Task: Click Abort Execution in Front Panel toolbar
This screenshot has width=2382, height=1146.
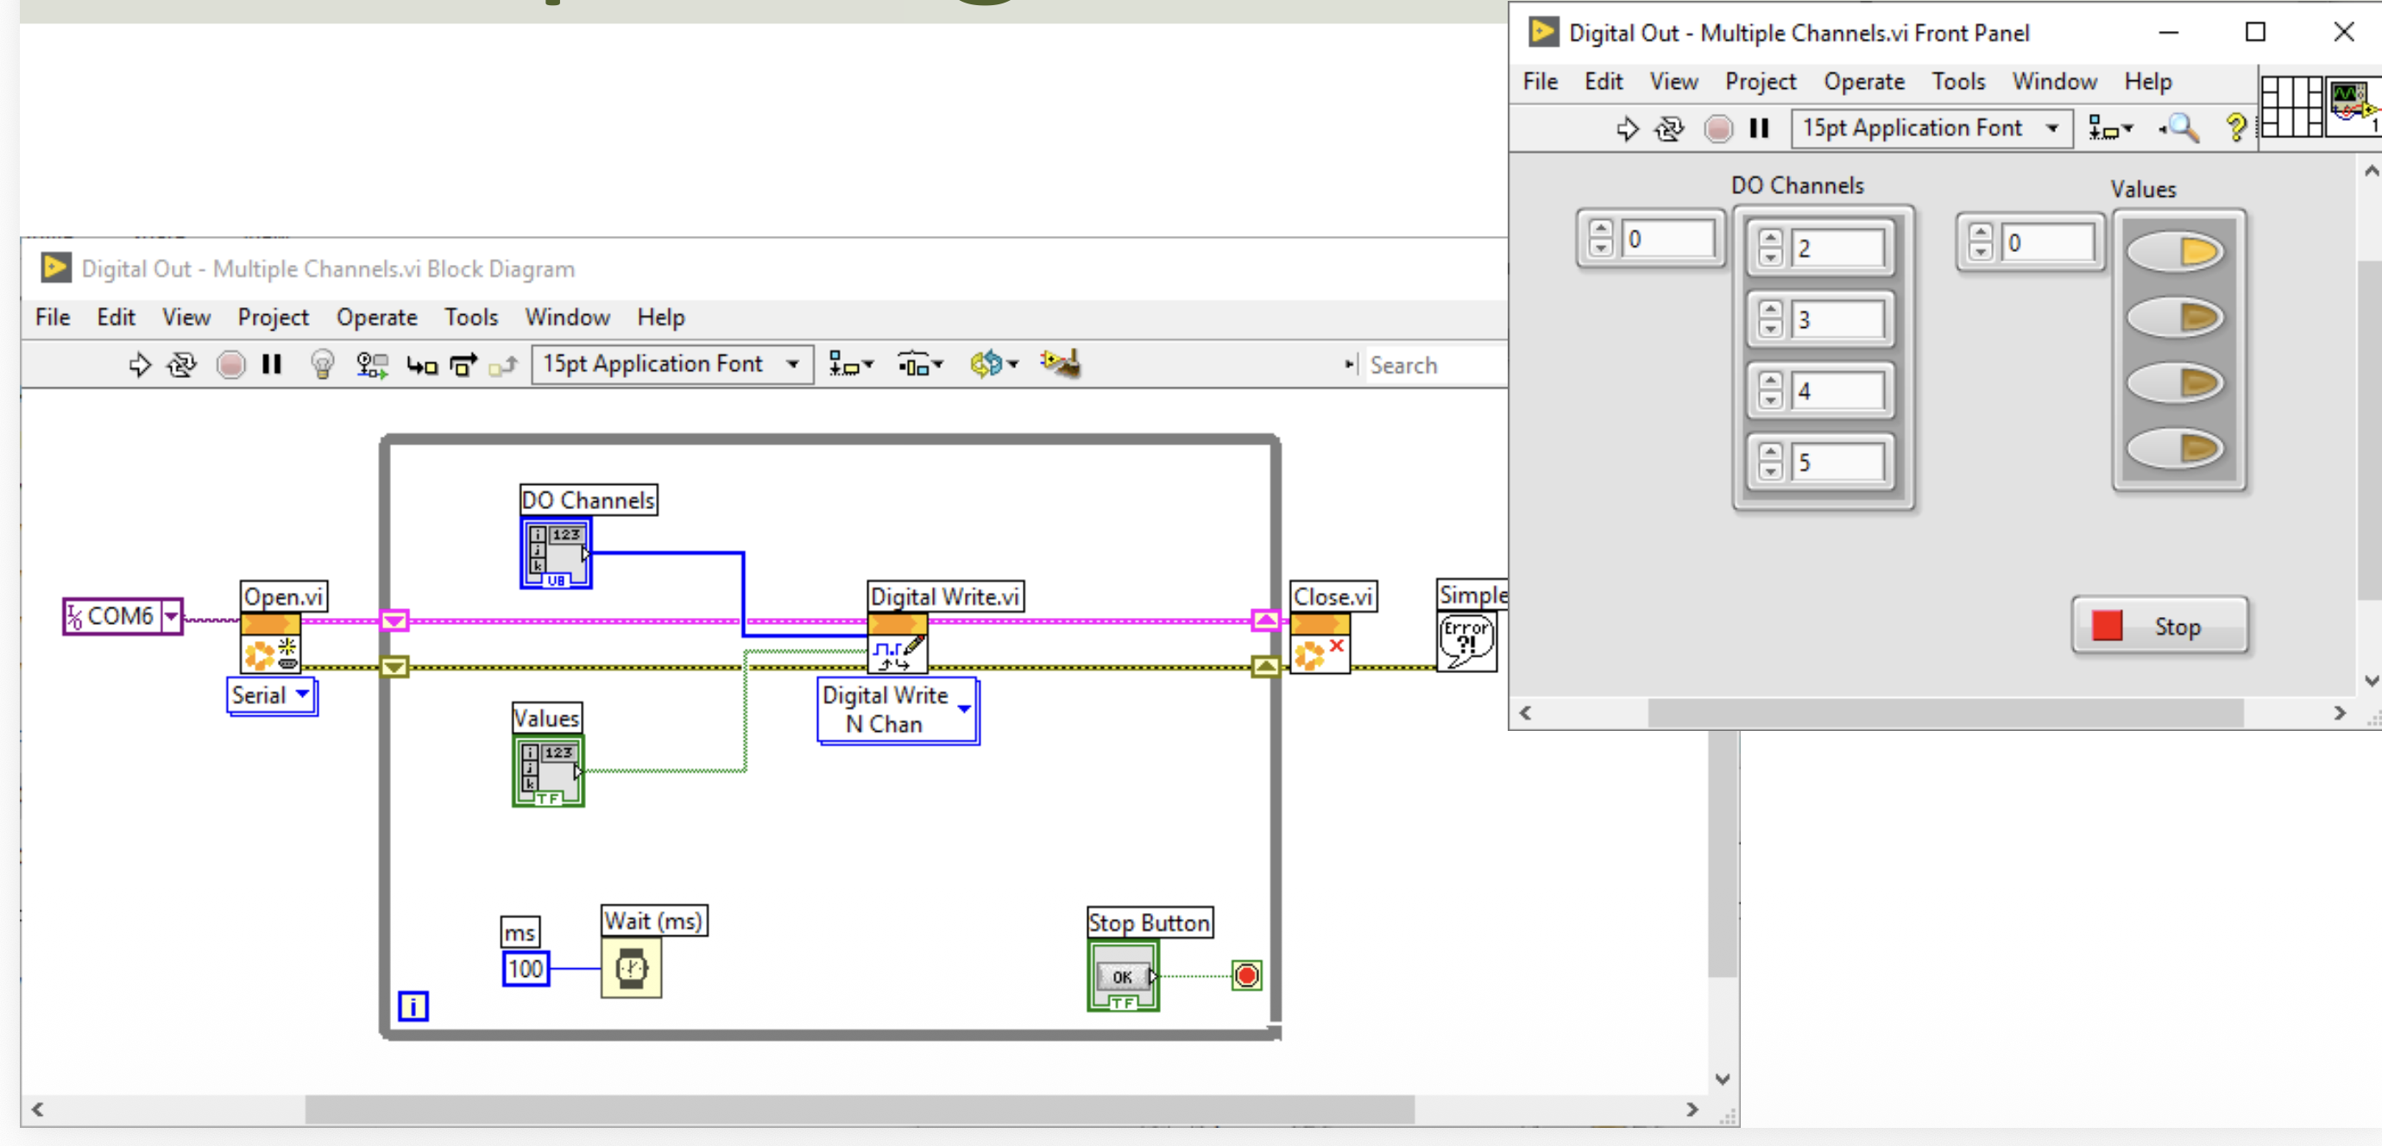Action: tap(1718, 129)
